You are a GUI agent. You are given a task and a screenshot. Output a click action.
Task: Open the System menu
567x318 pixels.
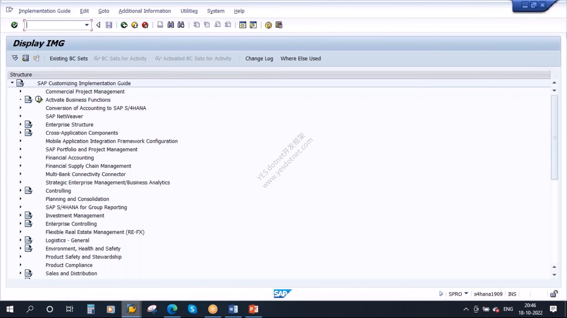click(x=216, y=11)
